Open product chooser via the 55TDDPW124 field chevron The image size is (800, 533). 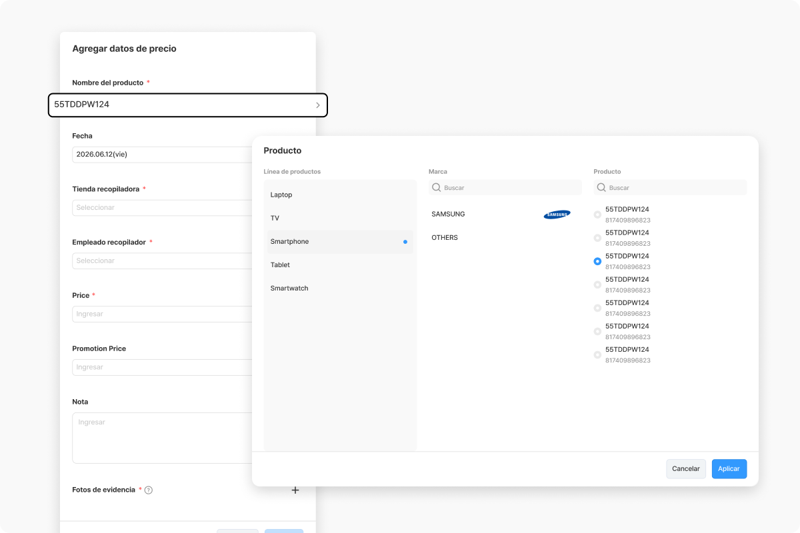[x=318, y=105]
